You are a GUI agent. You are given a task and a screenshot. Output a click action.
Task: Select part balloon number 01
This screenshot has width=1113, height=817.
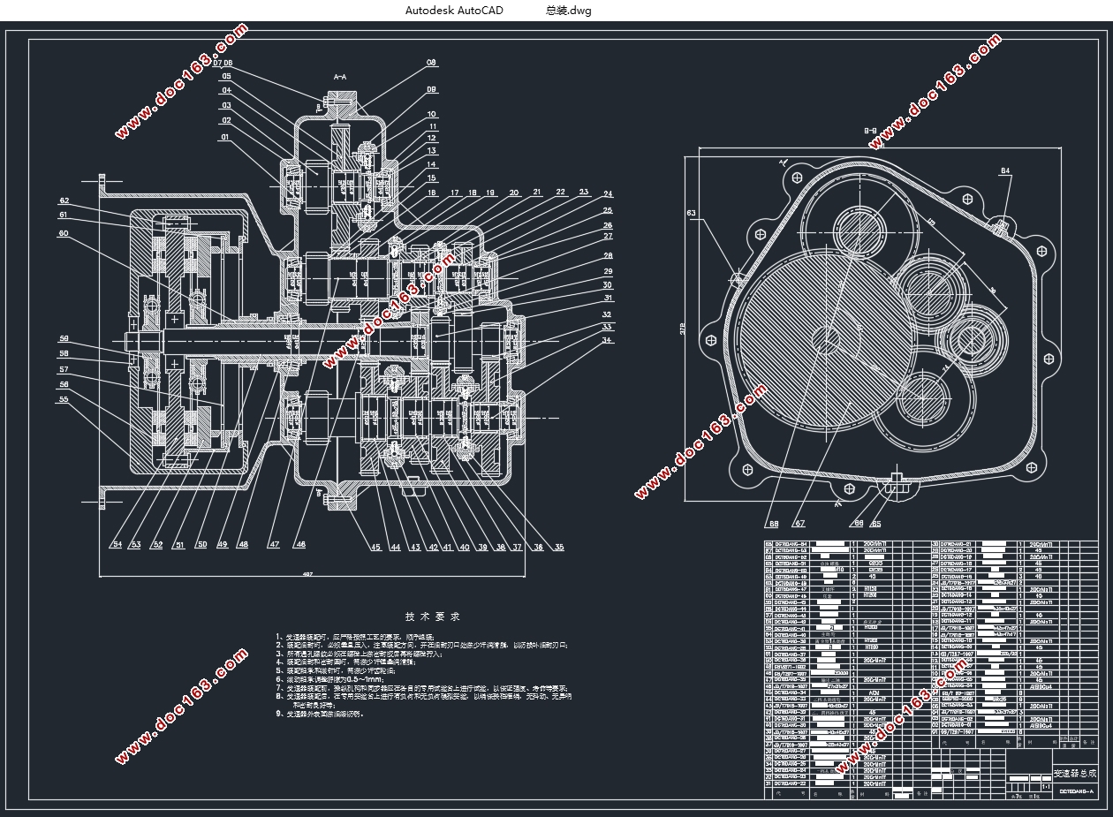pyautogui.click(x=225, y=138)
